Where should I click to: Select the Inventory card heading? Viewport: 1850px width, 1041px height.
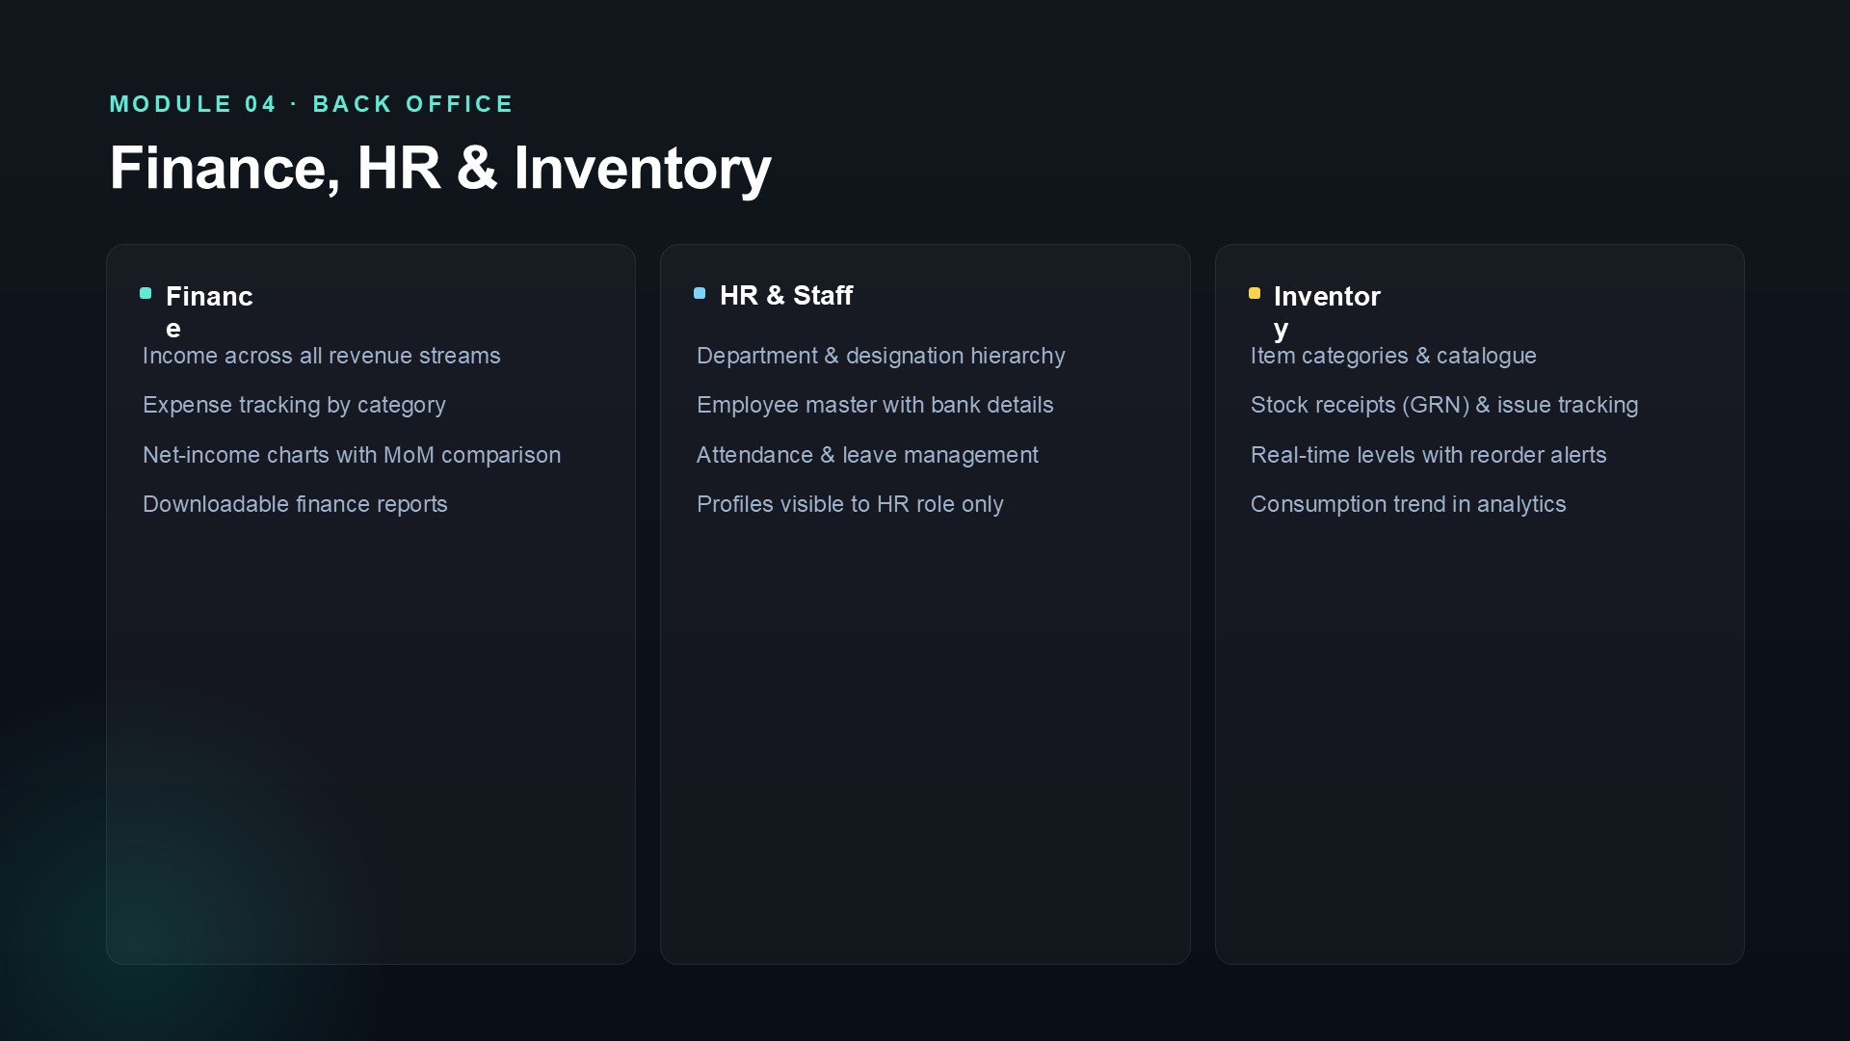[x=1327, y=311]
